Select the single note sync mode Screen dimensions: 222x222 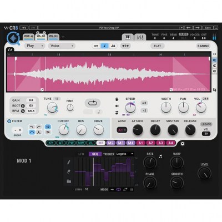(x=104, y=46)
